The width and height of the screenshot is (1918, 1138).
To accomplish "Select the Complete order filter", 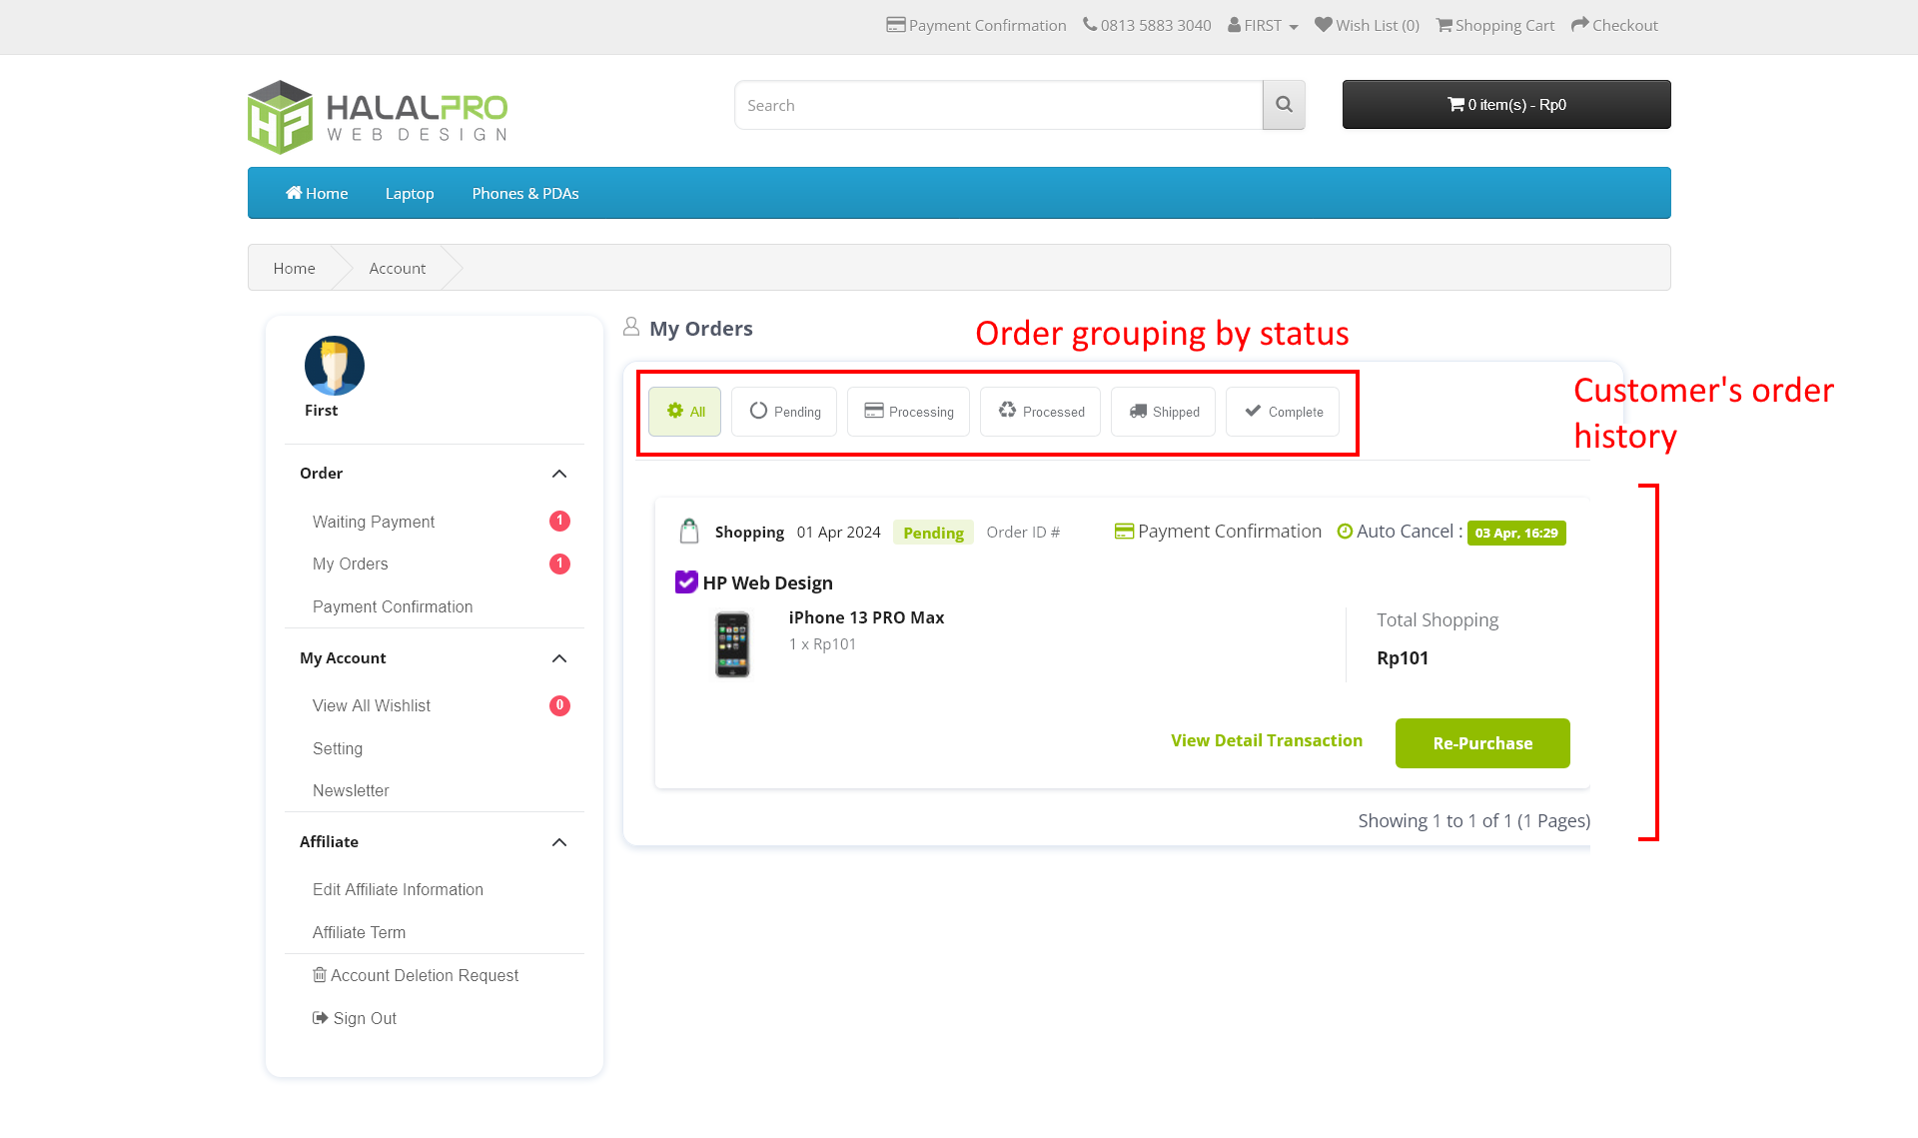I will coord(1282,411).
